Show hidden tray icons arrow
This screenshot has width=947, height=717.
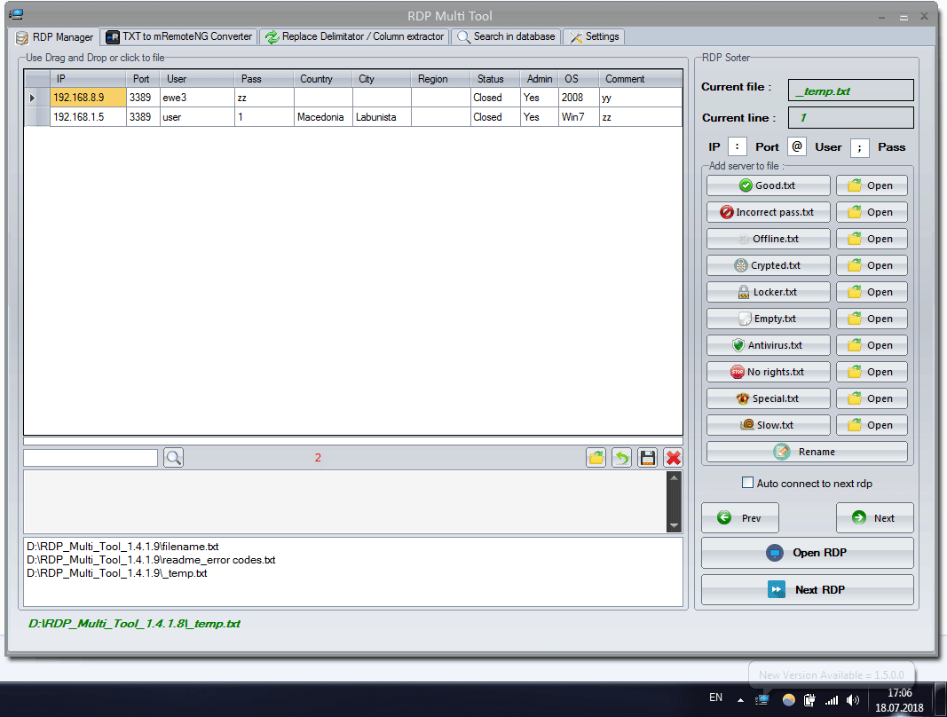(740, 700)
